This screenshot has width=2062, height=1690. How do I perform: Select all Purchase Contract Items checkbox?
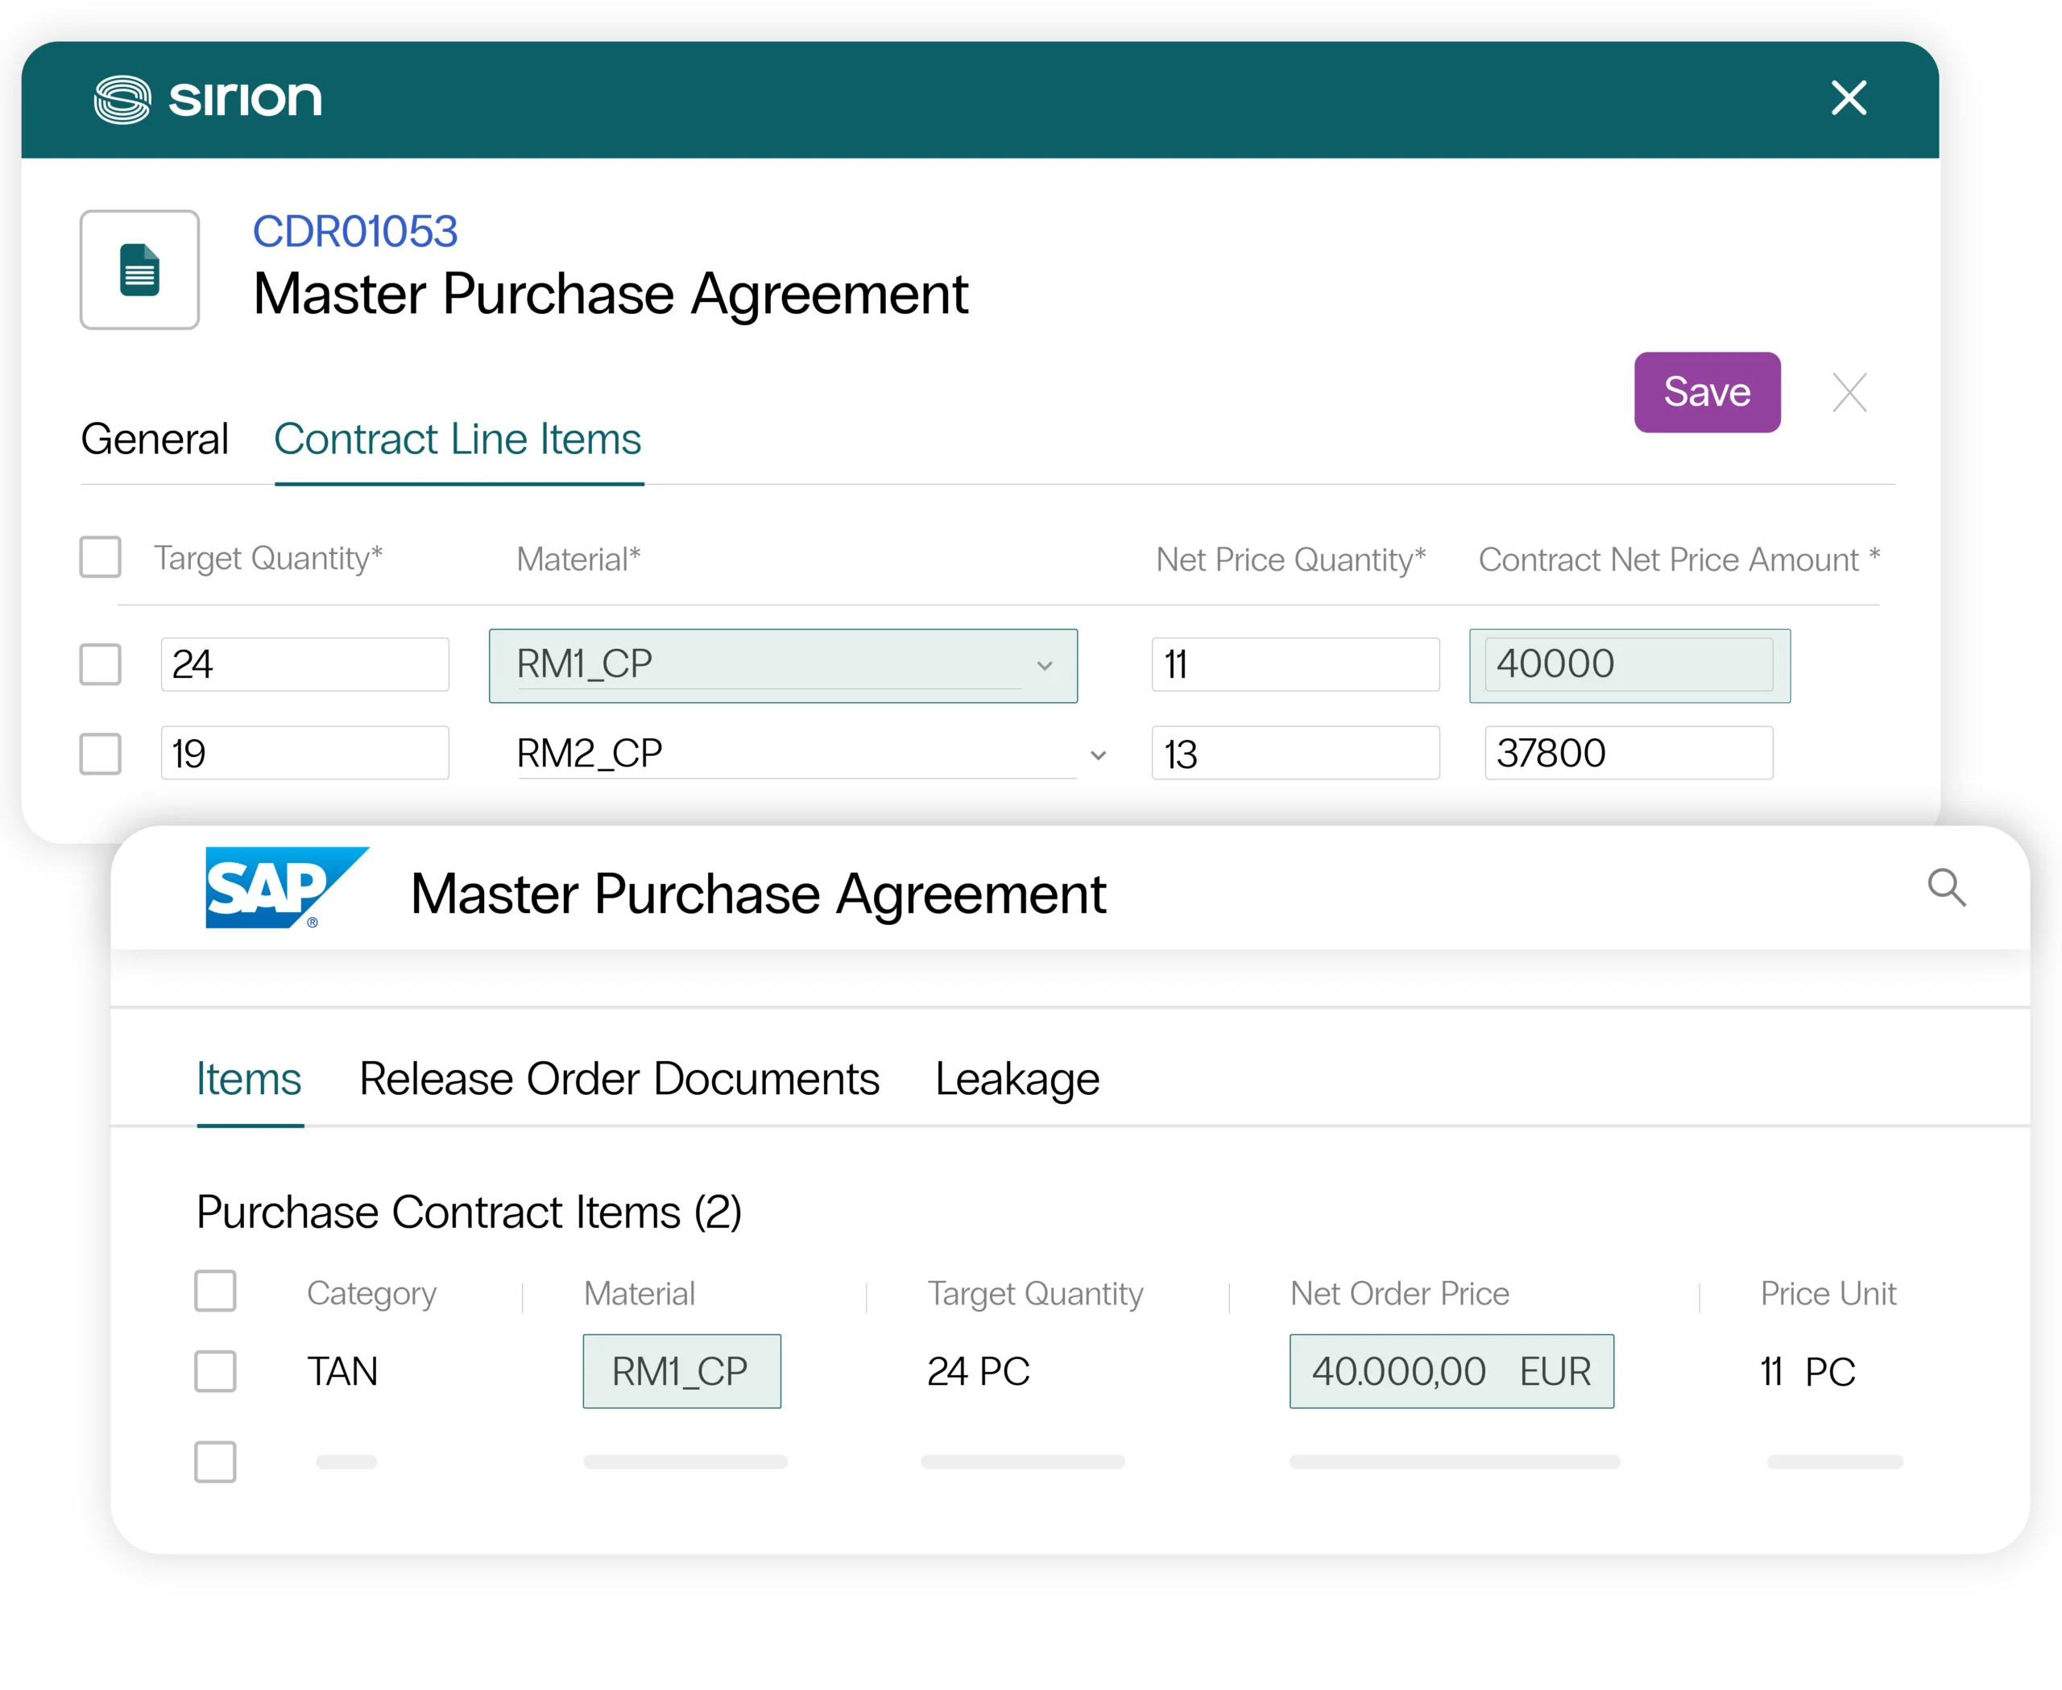(x=215, y=1291)
